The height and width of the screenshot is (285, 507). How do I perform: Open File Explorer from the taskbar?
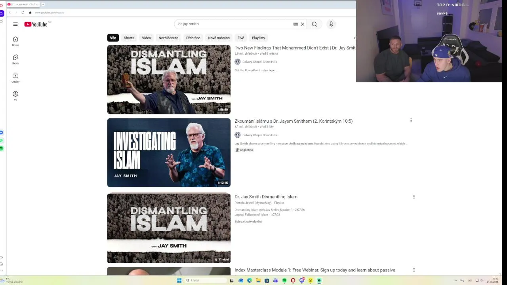[258, 280]
